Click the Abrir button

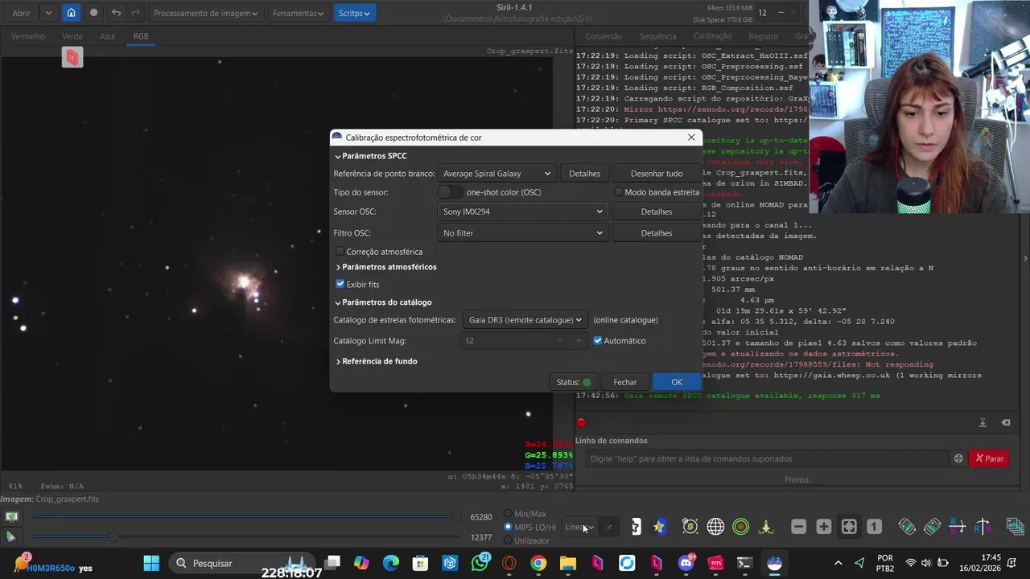point(22,13)
